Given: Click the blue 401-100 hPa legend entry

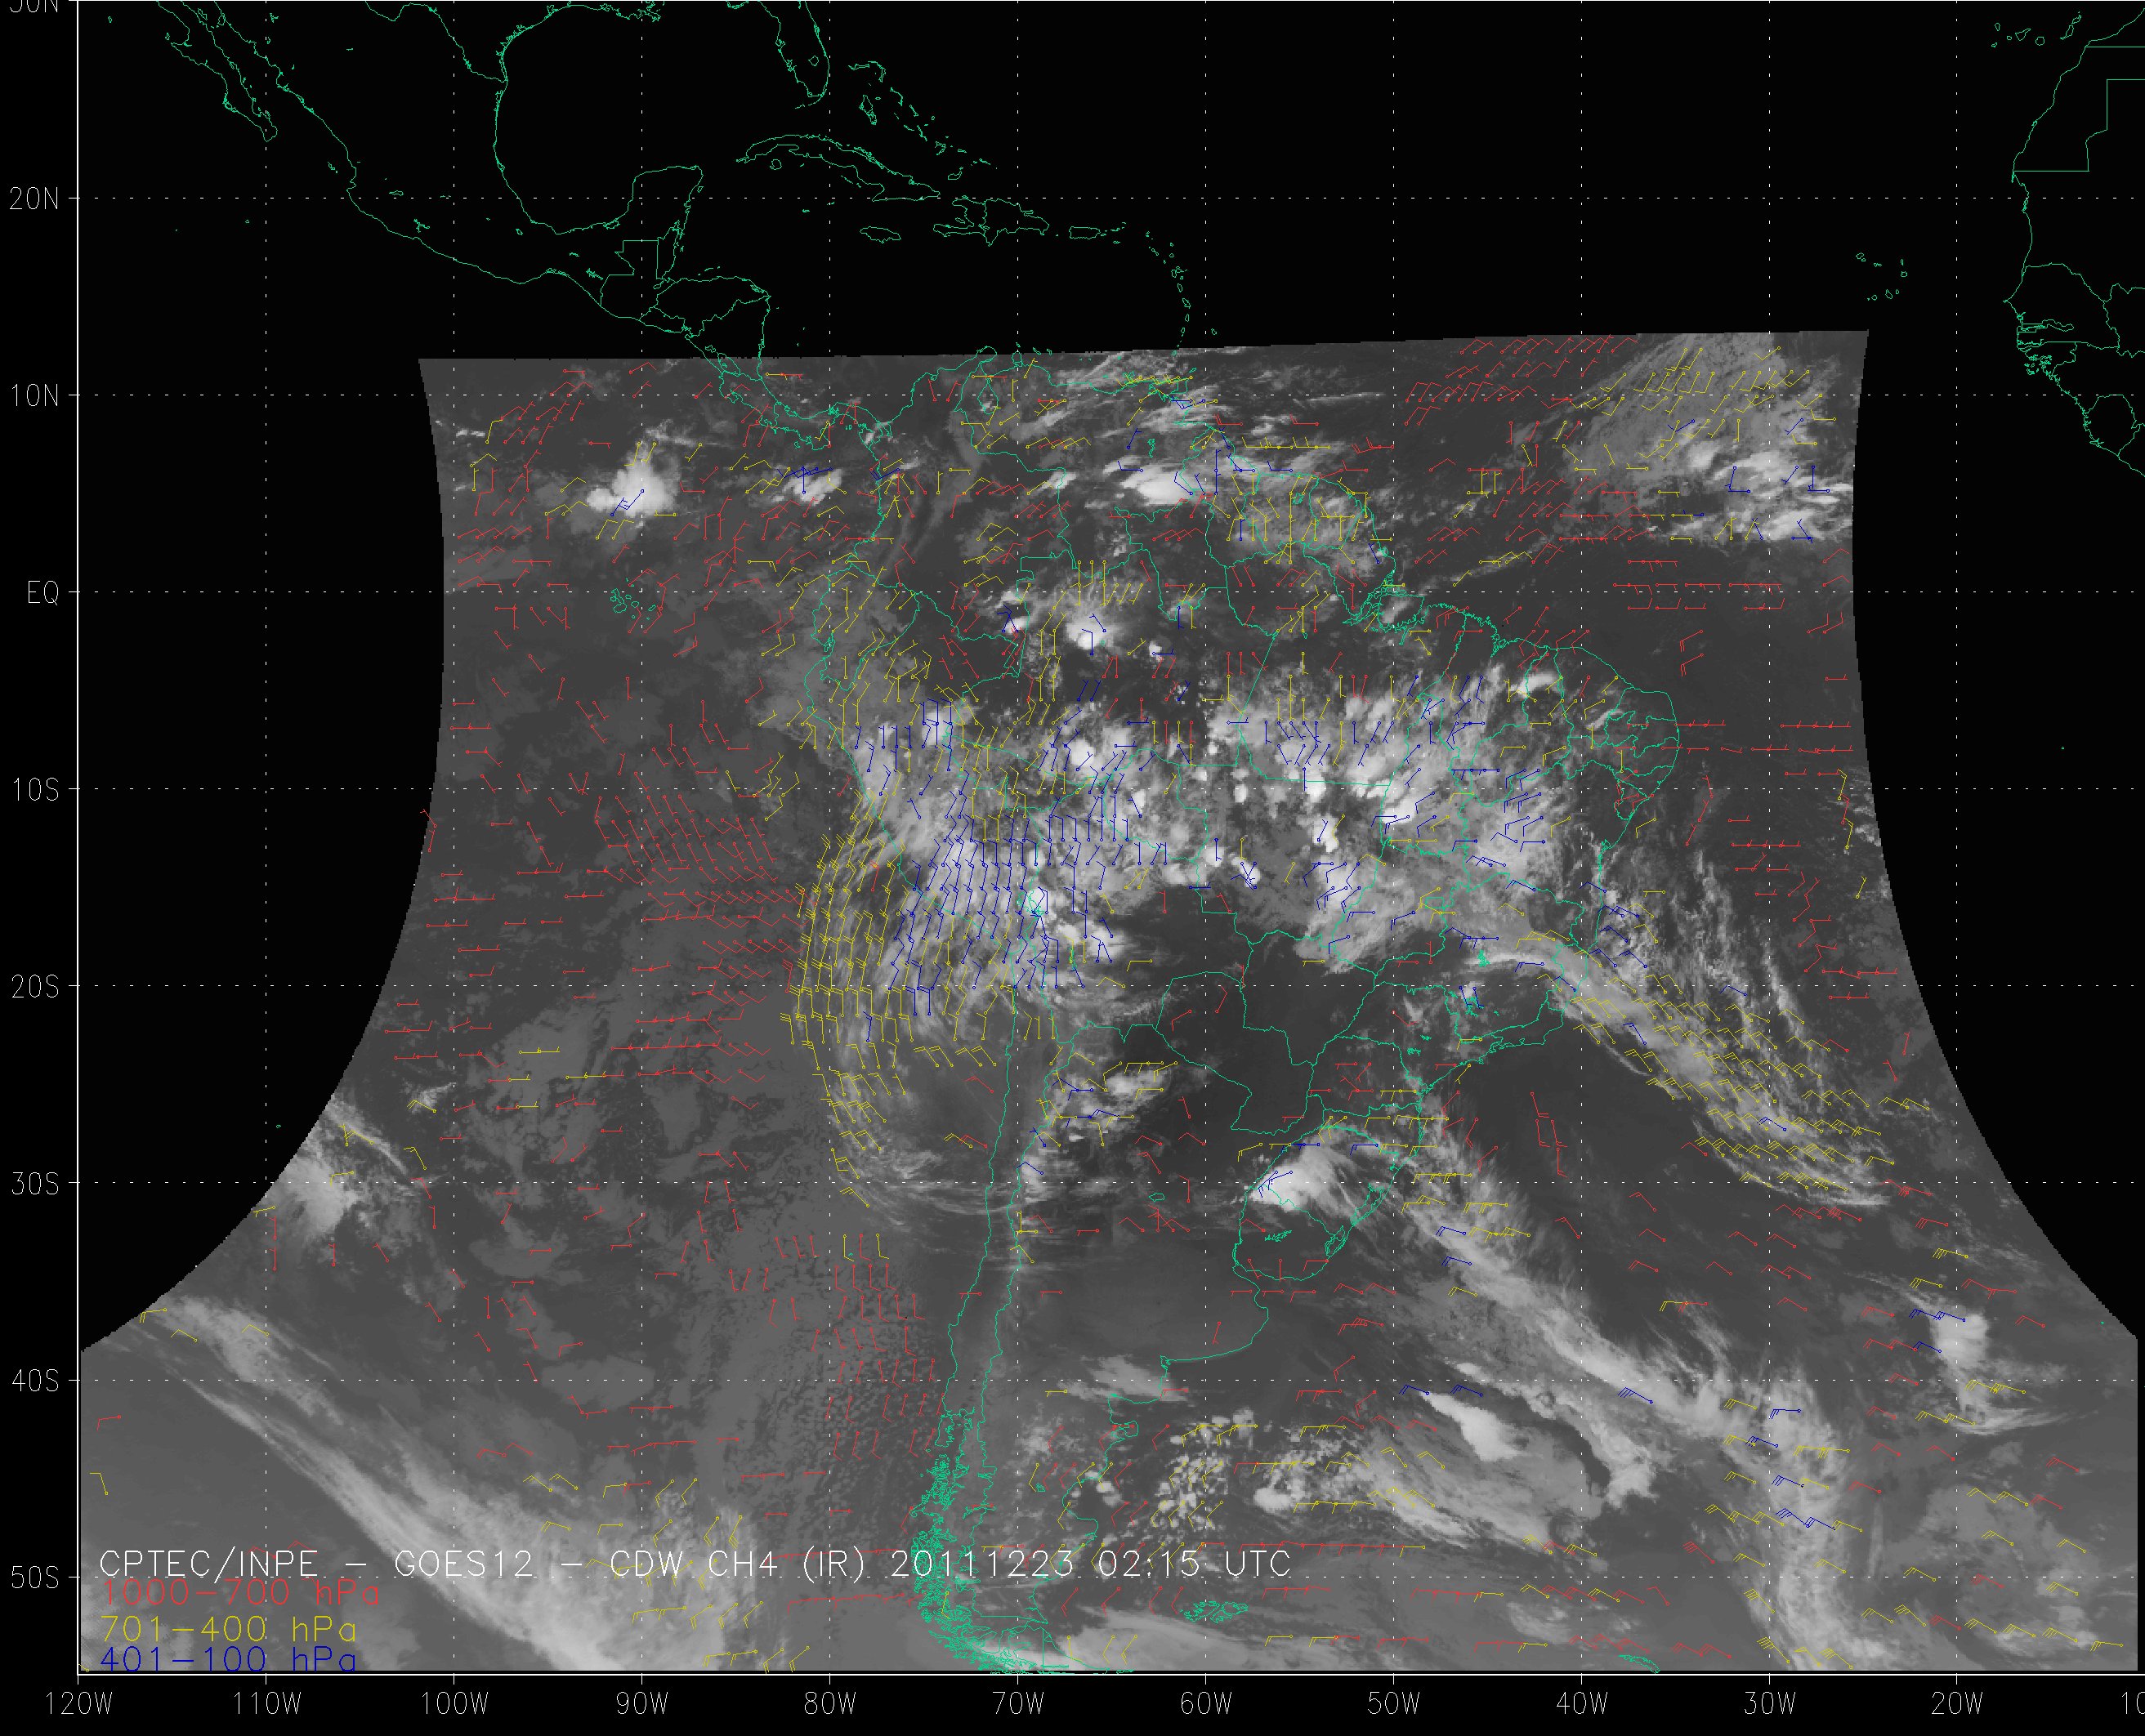Looking at the screenshot, I should (x=228, y=1660).
